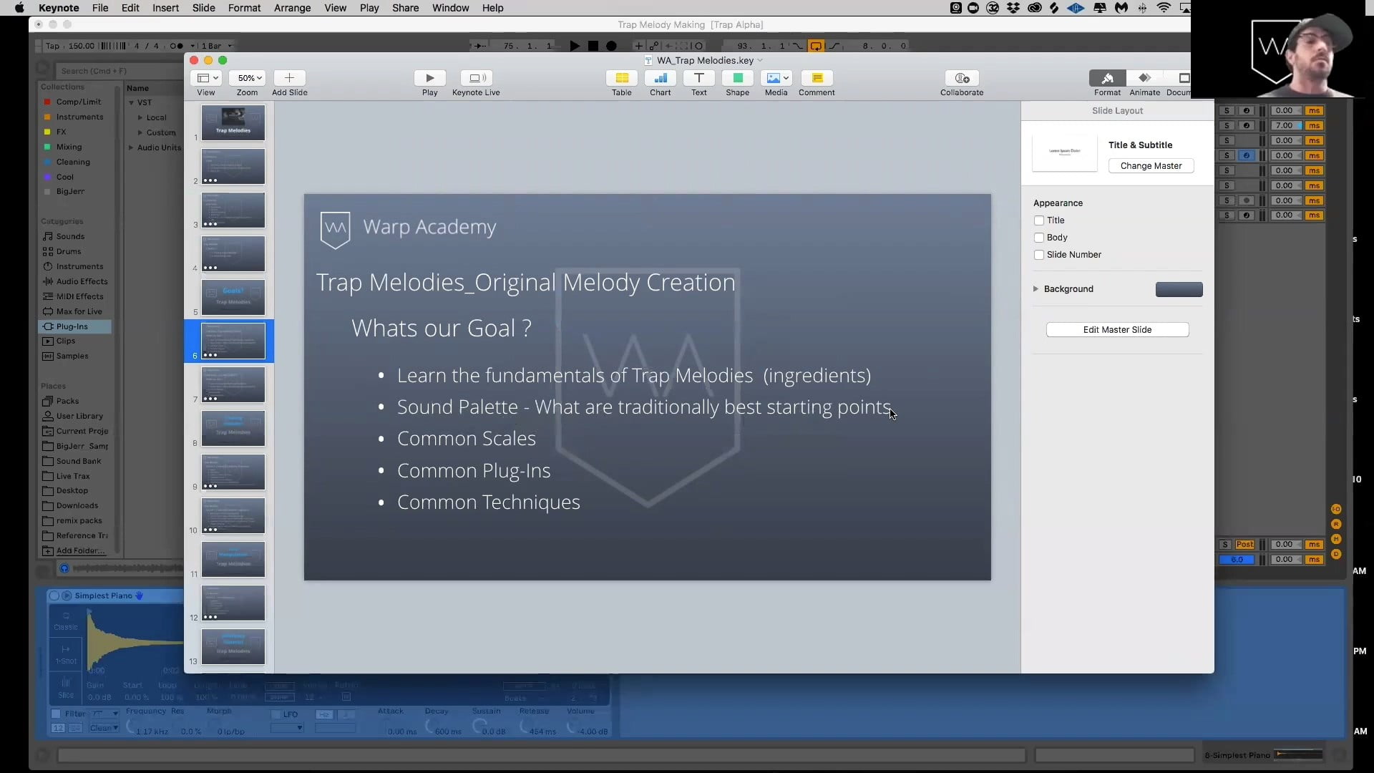The image size is (1374, 773).
Task: Toggle Ableton loop switch
Action: (x=815, y=46)
